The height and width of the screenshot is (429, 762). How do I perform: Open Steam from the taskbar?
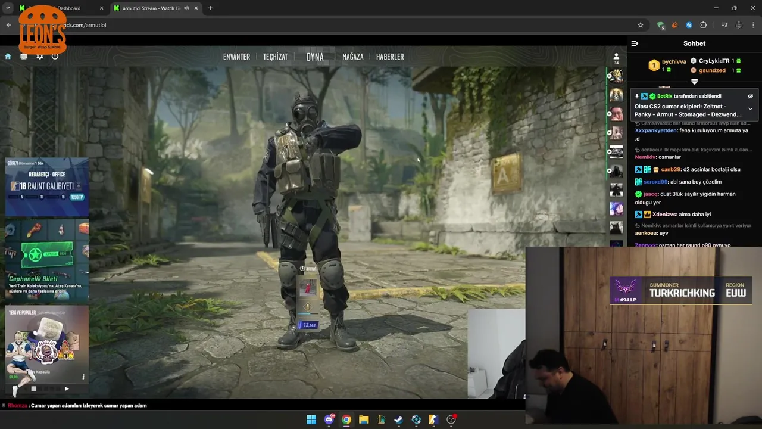(399, 419)
